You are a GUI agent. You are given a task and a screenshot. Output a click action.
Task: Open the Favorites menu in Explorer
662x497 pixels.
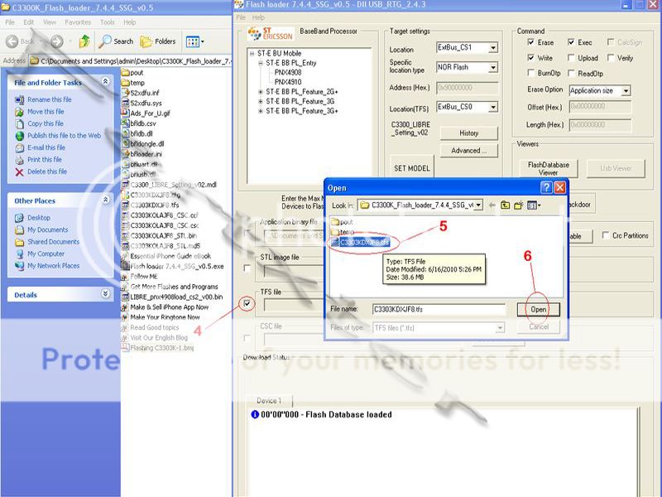pos(78,22)
